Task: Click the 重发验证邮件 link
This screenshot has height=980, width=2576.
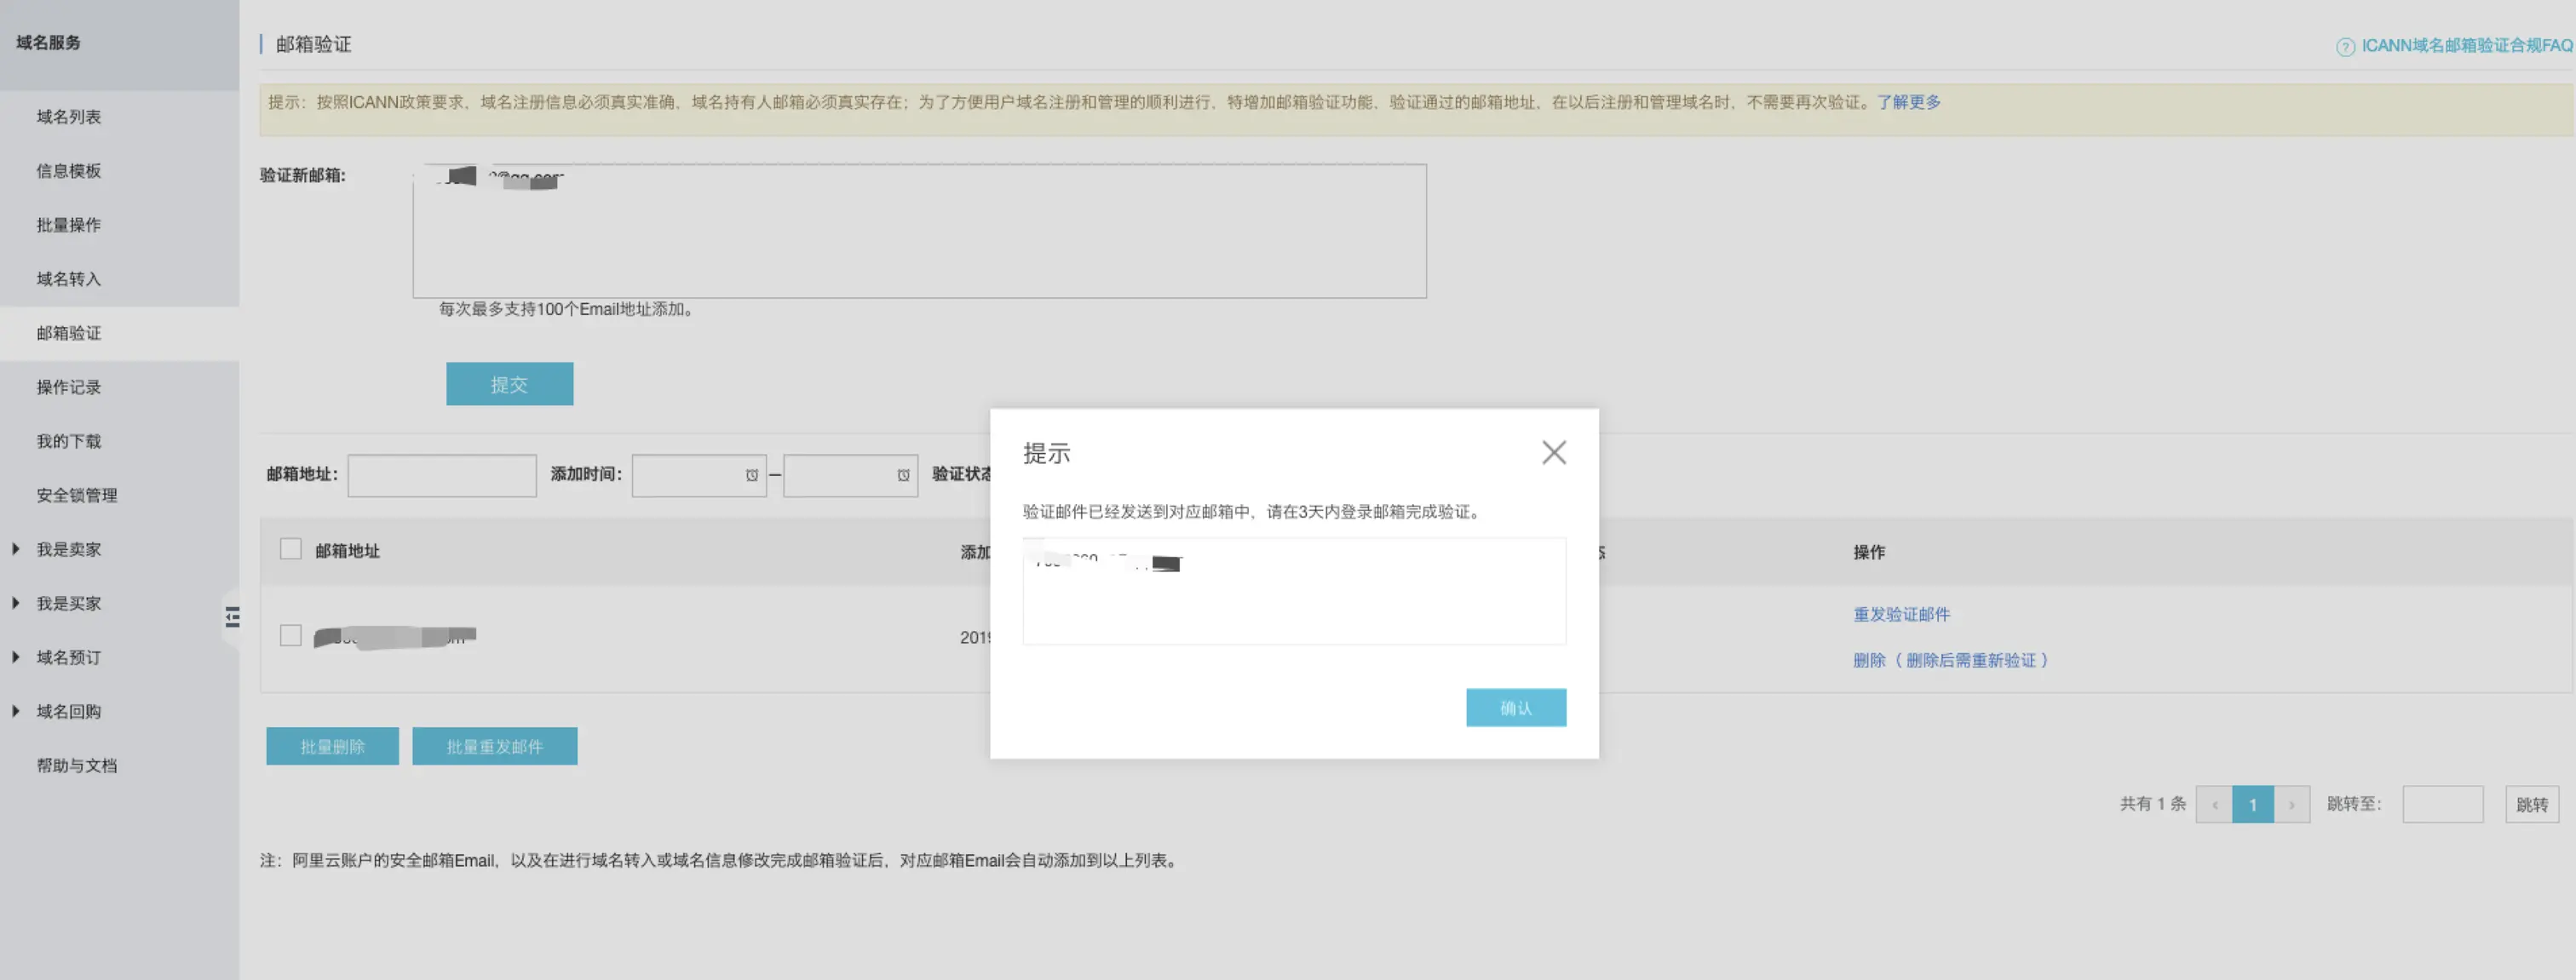Action: coord(1901,614)
